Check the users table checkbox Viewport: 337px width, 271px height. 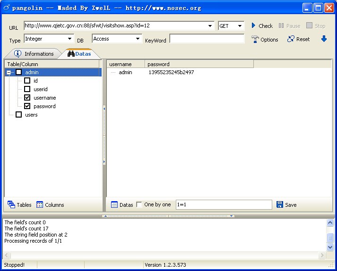coord(19,114)
